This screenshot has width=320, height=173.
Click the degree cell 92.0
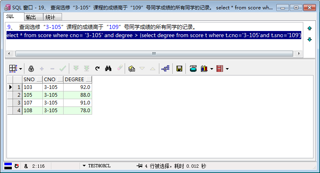point(78,87)
